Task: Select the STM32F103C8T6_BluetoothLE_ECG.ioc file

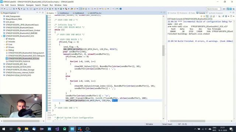Action: point(24,59)
